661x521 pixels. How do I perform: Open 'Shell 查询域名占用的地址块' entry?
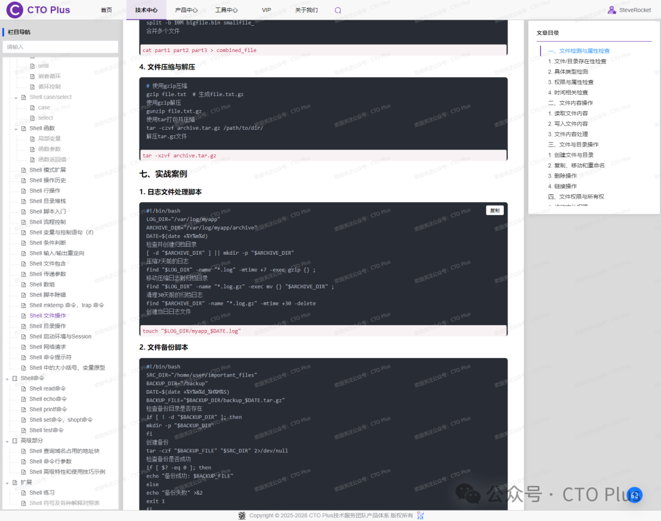64,451
